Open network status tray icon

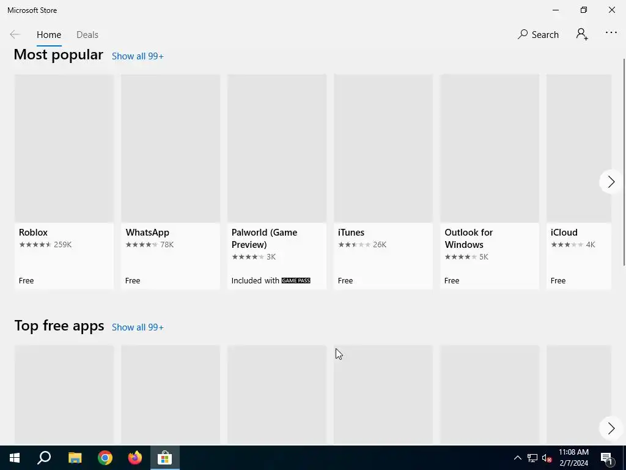pos(532,458)
